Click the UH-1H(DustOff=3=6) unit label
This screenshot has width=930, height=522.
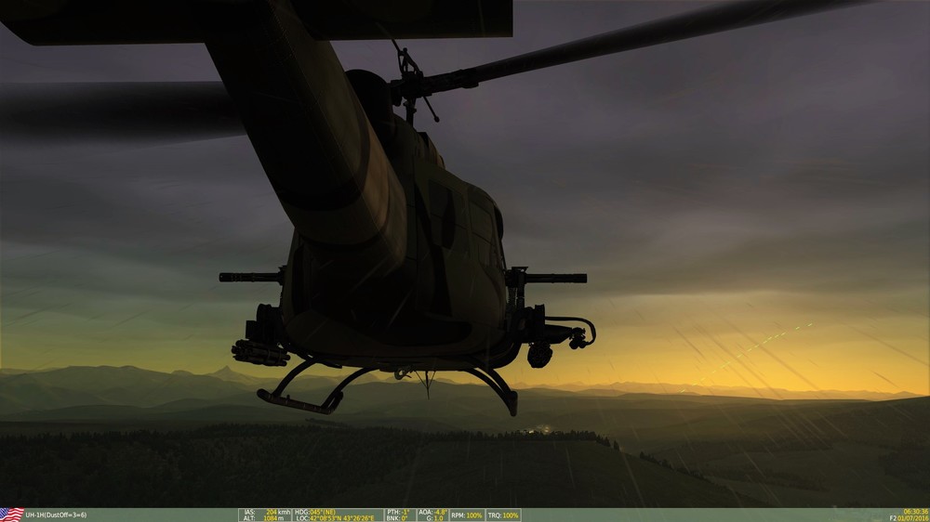56,515
